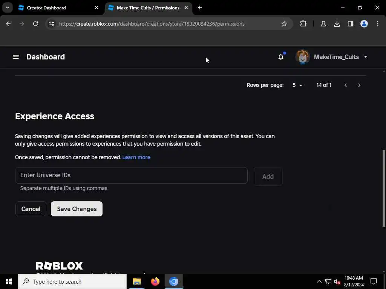
Task: Expand the MakeTime_Cults account dropdown arrow
Action: (366, 57)
